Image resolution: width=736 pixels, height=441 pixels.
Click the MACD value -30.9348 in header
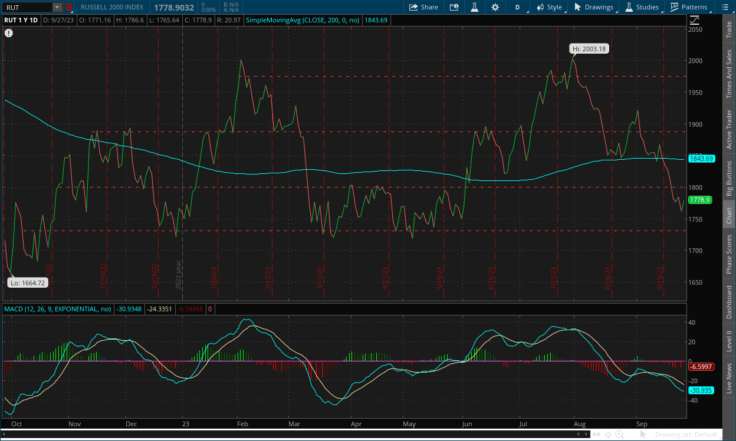click(129, 308)
